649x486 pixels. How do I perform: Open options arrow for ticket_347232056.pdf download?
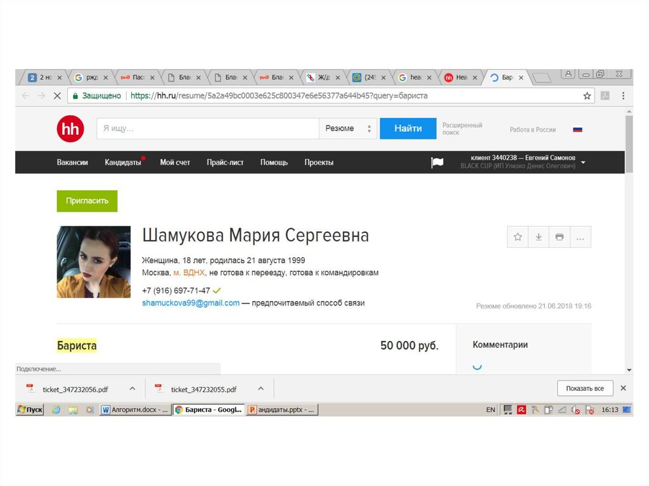(x=132, y=388)
